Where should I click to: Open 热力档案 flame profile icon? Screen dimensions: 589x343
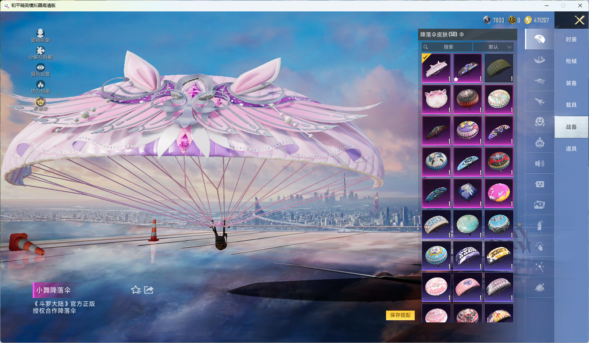pos(40,85)
